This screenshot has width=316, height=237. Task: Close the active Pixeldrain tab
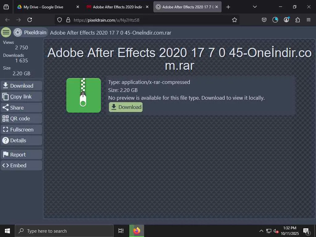[217, 7]
